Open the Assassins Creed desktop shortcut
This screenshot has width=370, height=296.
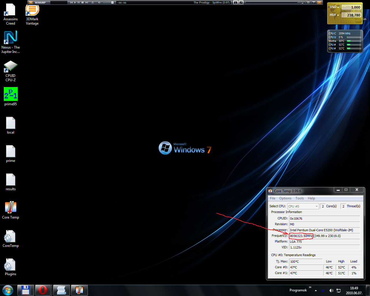click(x=10, y=14)
